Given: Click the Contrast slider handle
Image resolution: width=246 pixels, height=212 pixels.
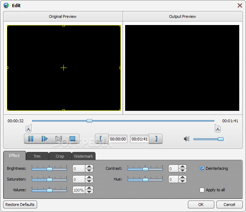Looking at the screenshot, I should point(145,169).
